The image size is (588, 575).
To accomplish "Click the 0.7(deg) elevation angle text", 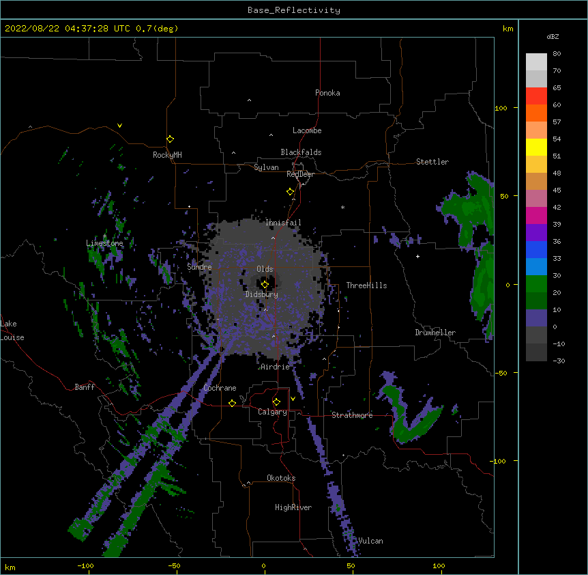I will tap(157, 29).
